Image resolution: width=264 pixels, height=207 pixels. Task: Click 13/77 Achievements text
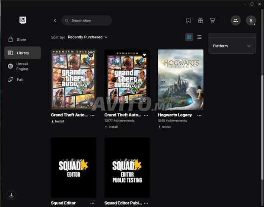pos(119,121)
